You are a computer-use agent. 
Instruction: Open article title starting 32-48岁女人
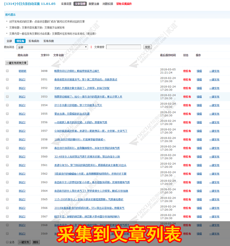pos(87,157)
